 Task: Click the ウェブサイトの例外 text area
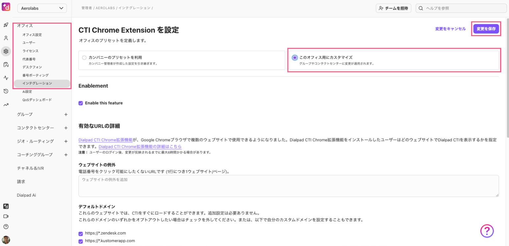pyautogui.click(x=289, y=186)
